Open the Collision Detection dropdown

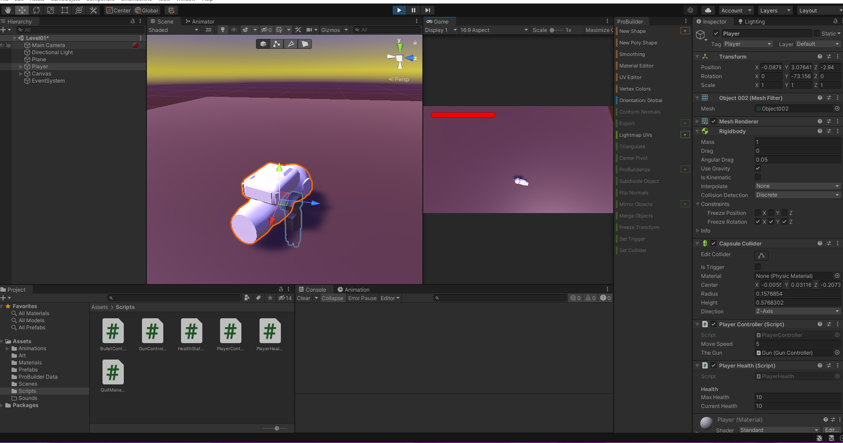coord(798,195)
